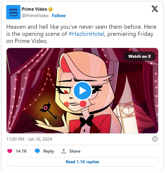Click the Share text label
Image resolution: width=165 pixels, height=173 pixels.
tap(75, 151)
